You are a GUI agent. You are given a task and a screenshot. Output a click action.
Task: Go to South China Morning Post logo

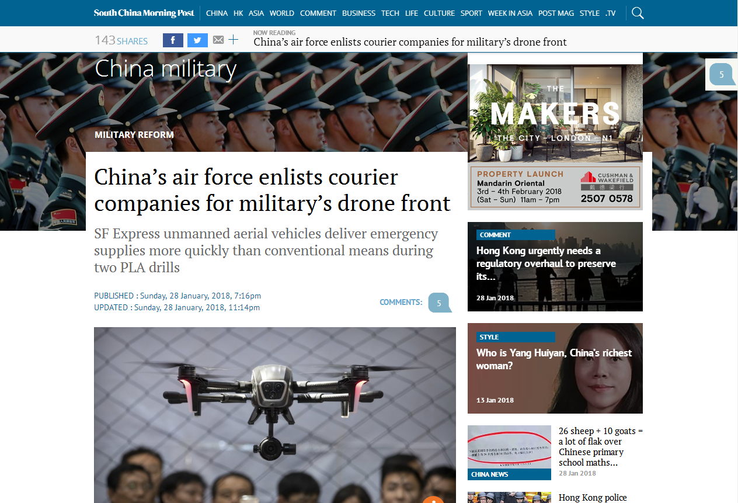click(144, 13)
